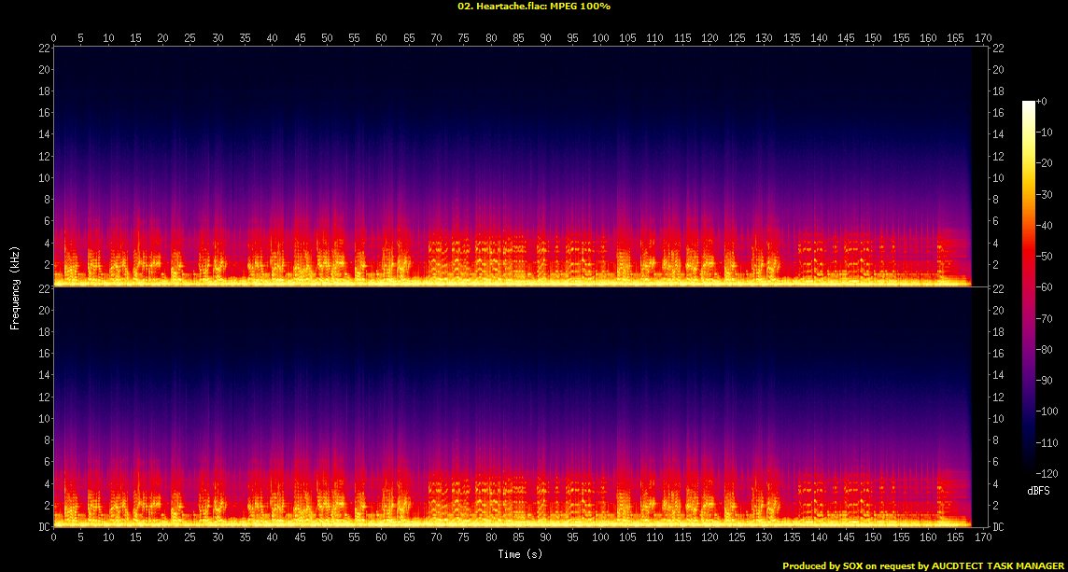
Task: Click the '-60' value on the dBFS scale
Action: tap(1046, 287)
